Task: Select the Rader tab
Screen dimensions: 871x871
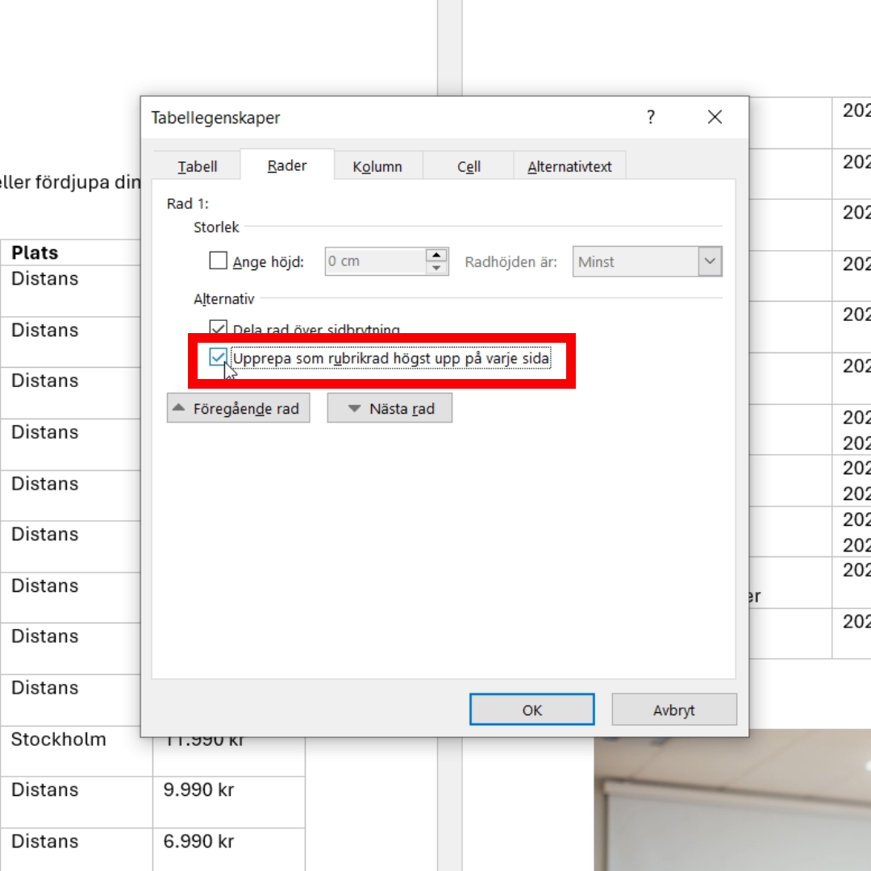Action: point(287,166)
